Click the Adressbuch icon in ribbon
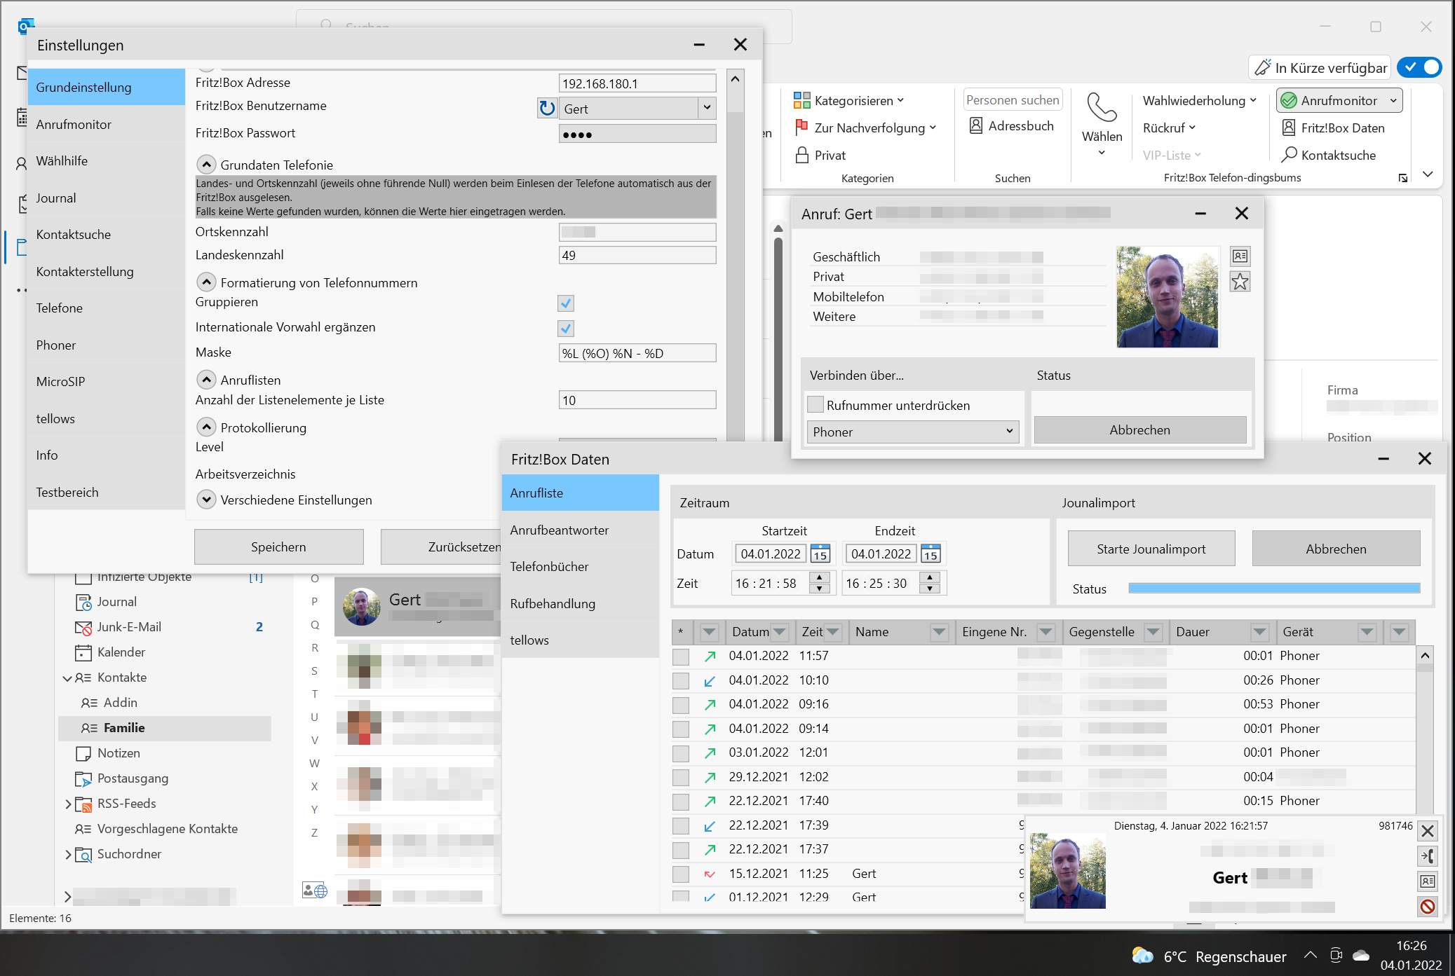The width and height of the screenshot is (1455, 976). click(975, 126)
